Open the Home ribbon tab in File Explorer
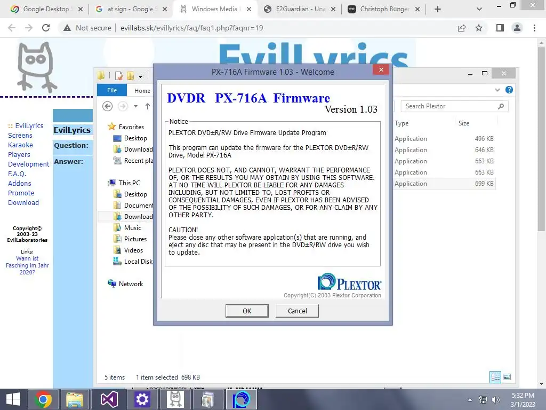The image size is (546, 410). 142,91
